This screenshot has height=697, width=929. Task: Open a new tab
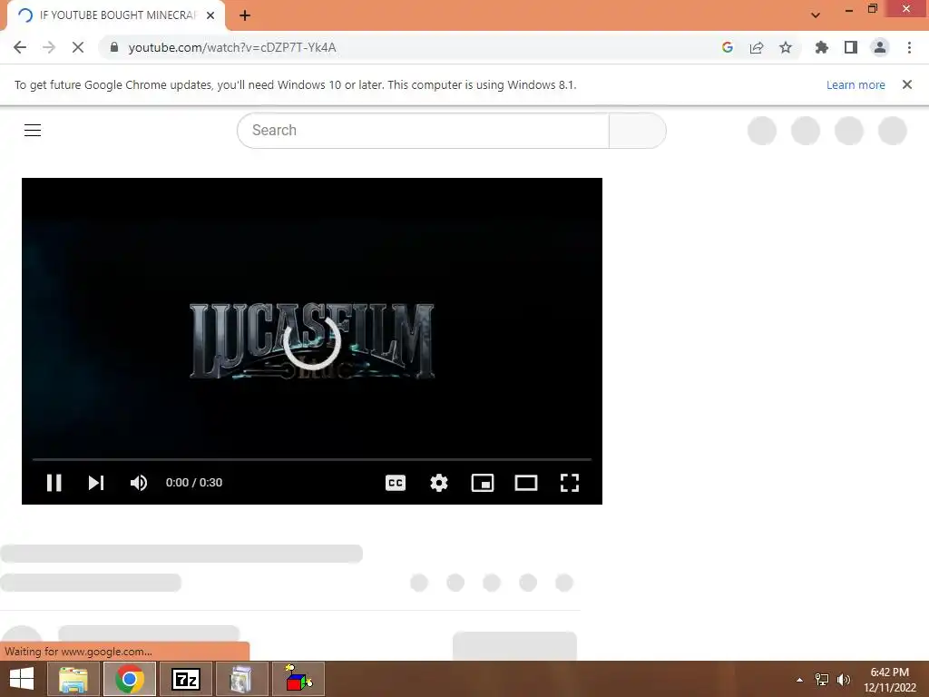(x=245, y=15)
